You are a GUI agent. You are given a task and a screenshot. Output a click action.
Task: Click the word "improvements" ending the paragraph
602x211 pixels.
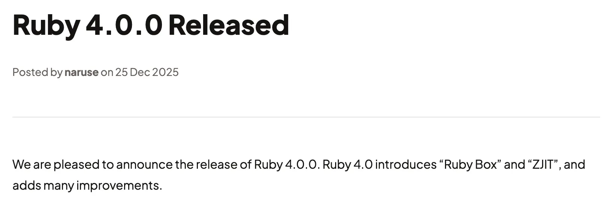coord(118,186)
